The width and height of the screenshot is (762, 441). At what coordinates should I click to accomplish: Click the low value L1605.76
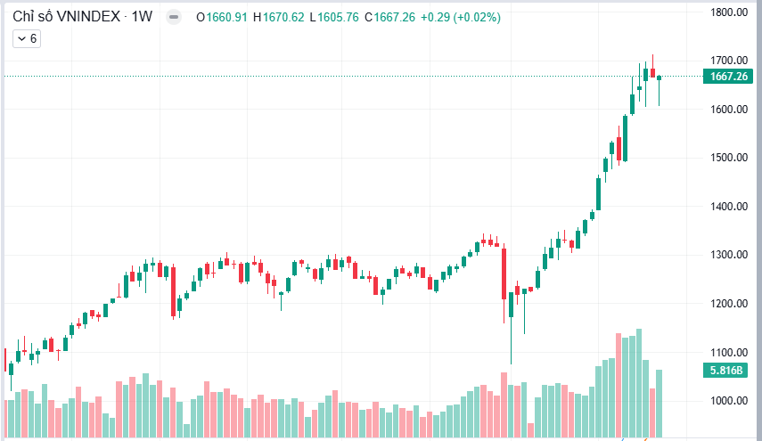click(334, 18)
